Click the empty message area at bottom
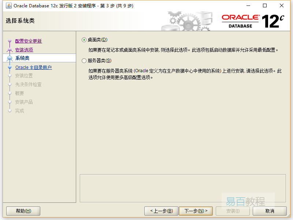The image size is (293, 220). pyautogui.click(x=182, y=188)
